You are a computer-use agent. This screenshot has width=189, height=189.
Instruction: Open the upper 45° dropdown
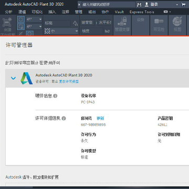pyautogui.click(x=34, y=19)
